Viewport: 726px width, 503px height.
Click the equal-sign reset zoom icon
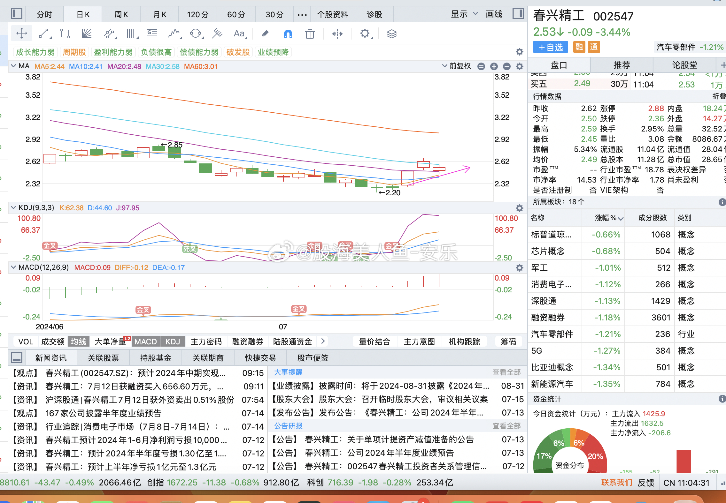pyautogui.click(x=481, y=66)
